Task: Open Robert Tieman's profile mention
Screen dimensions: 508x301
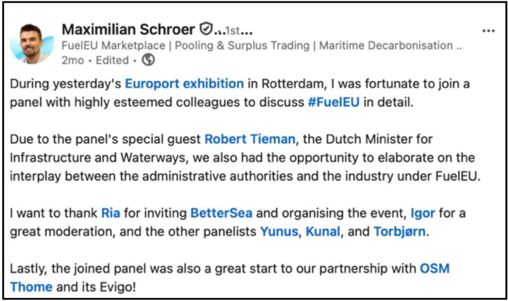Action: 250,139
